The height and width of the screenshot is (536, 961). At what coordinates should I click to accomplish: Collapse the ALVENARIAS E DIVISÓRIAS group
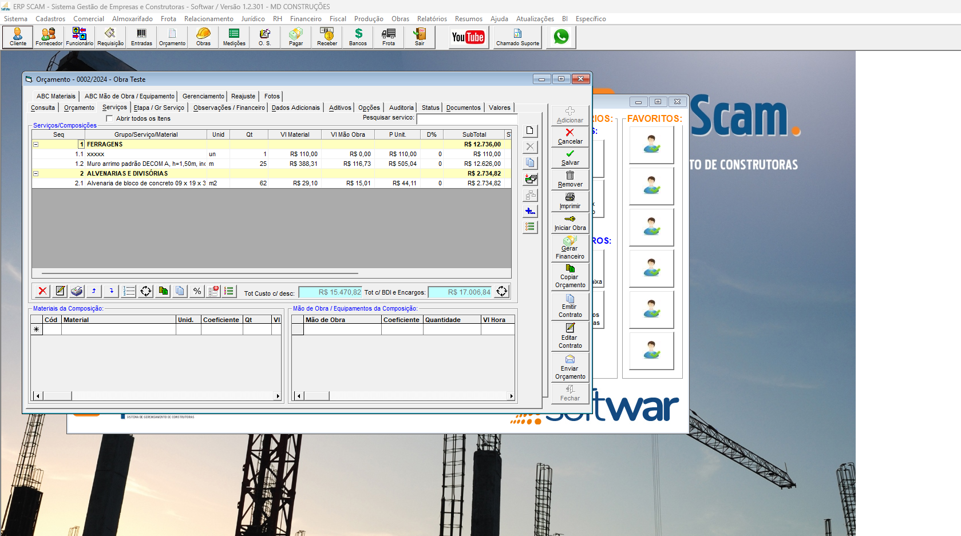coord(35,173)
